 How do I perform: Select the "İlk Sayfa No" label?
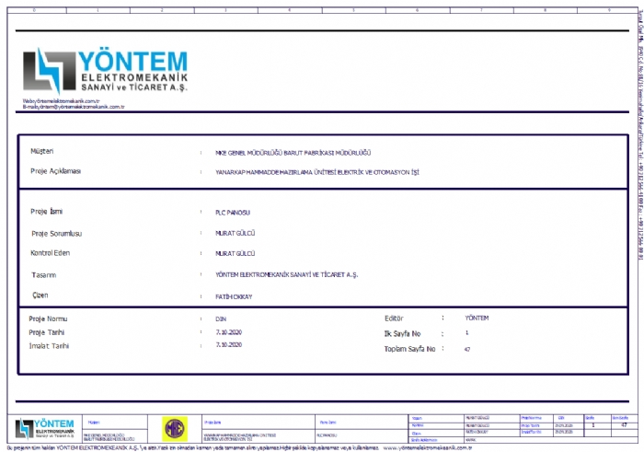(x=402, y=333)
